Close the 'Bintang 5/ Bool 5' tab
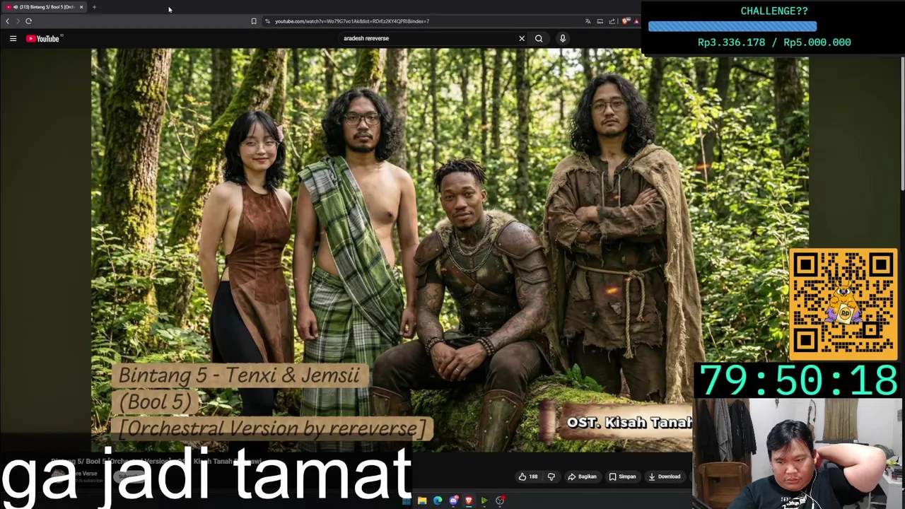 pyautogui.click(x=81, y=7)
